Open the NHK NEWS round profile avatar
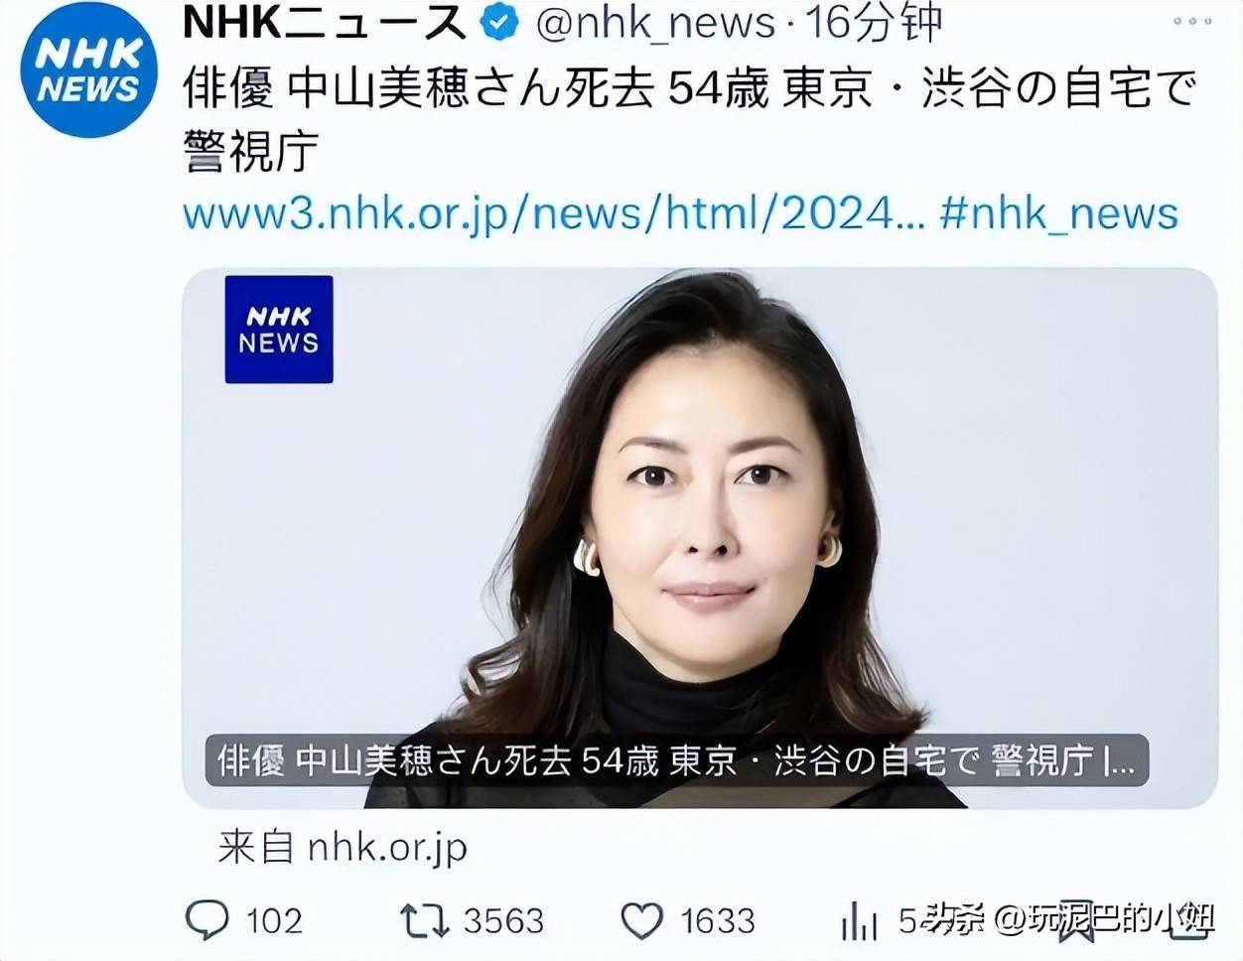This screenshot has height=961, width=1243. click(x=89, y=71)
